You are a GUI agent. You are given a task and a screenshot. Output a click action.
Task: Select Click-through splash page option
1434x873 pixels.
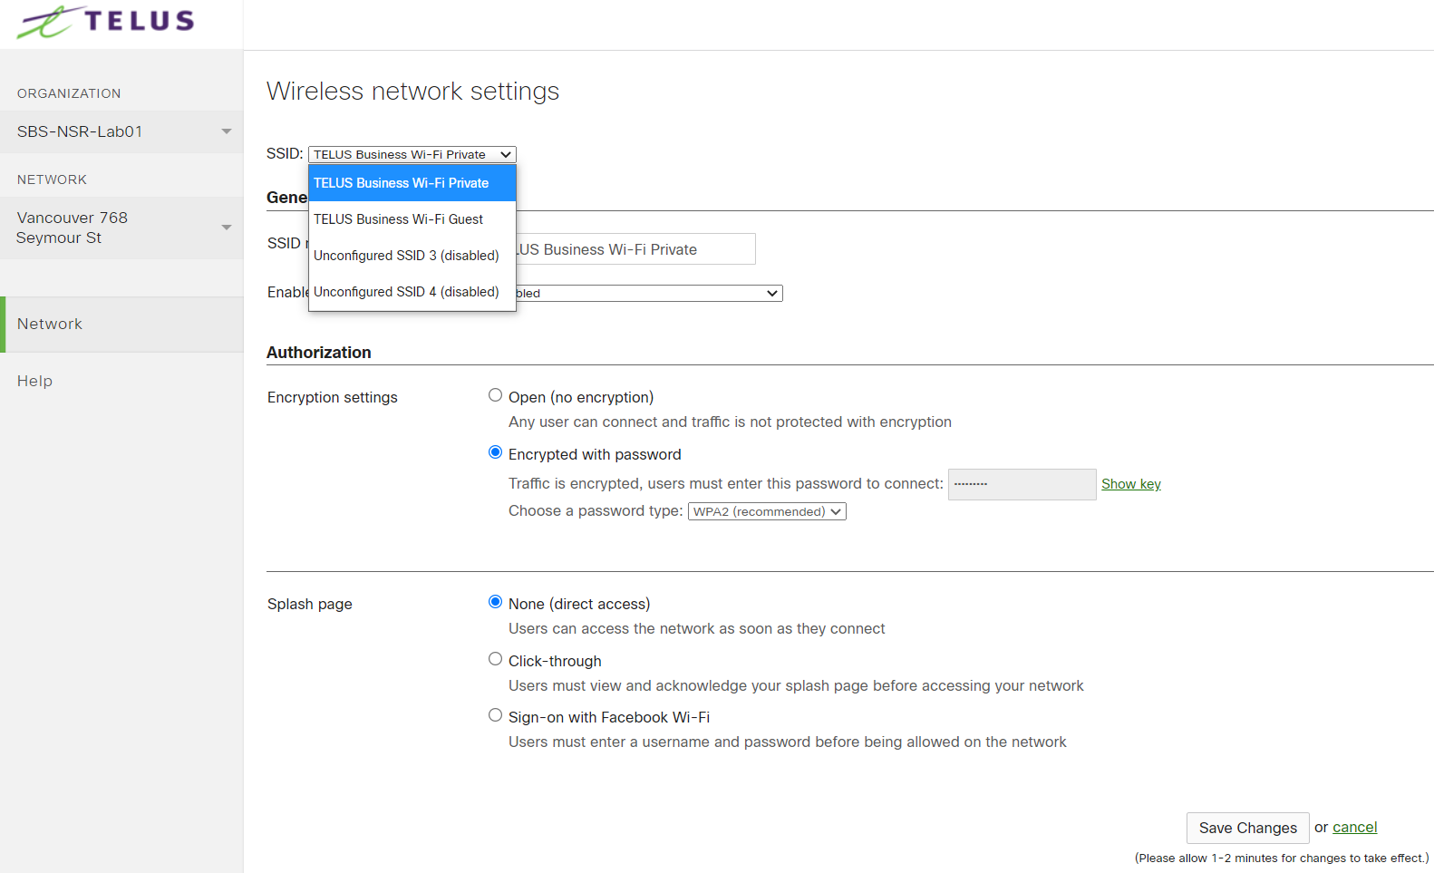(495, 659)
